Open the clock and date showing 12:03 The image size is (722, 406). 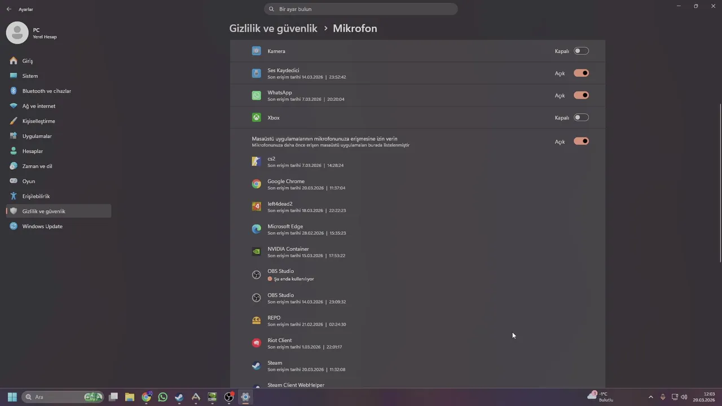click(x=704, y=397)
